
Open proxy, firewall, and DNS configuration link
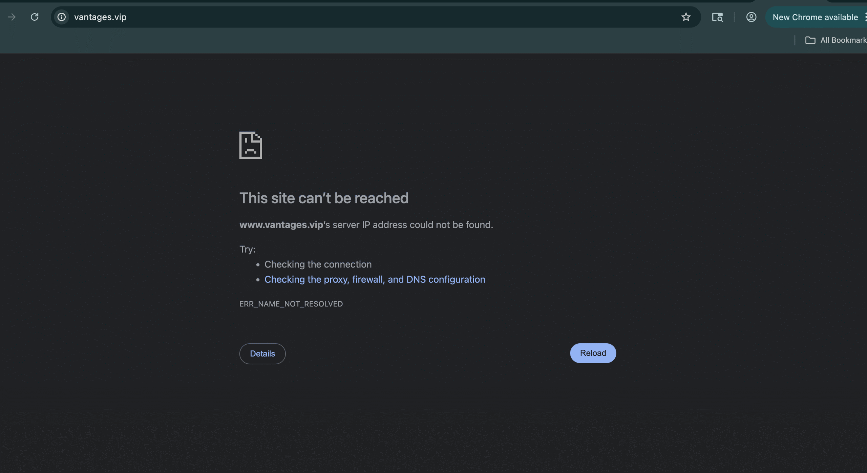coord(375,279)
